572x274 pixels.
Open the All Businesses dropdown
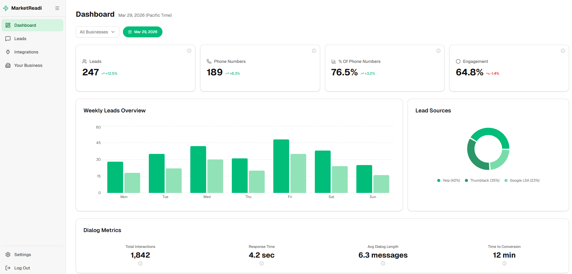point(97,32)
